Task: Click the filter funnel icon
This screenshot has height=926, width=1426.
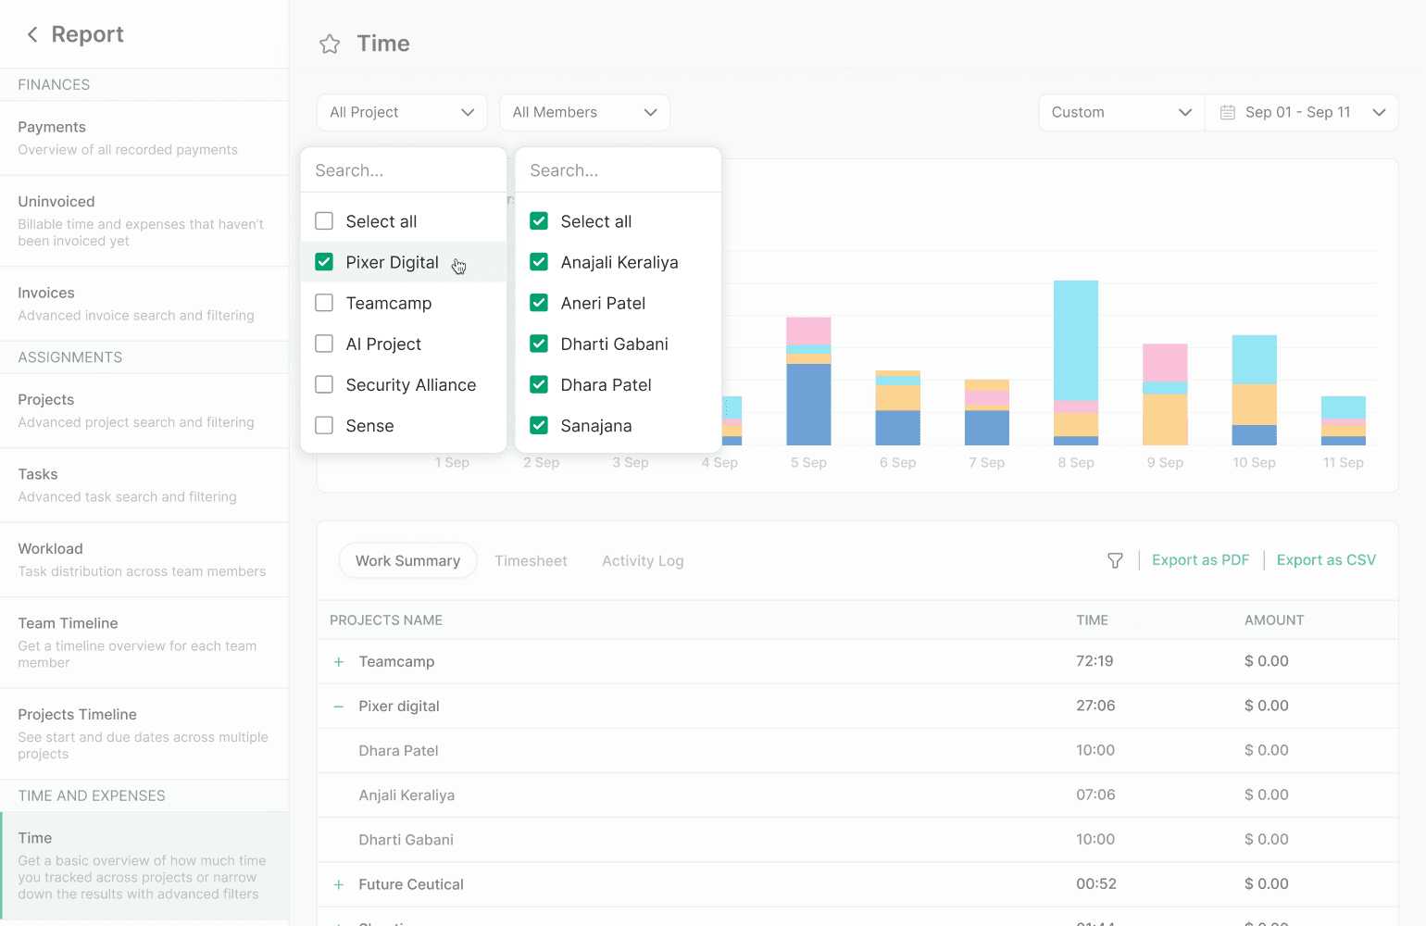Action: coord(1115,561)
